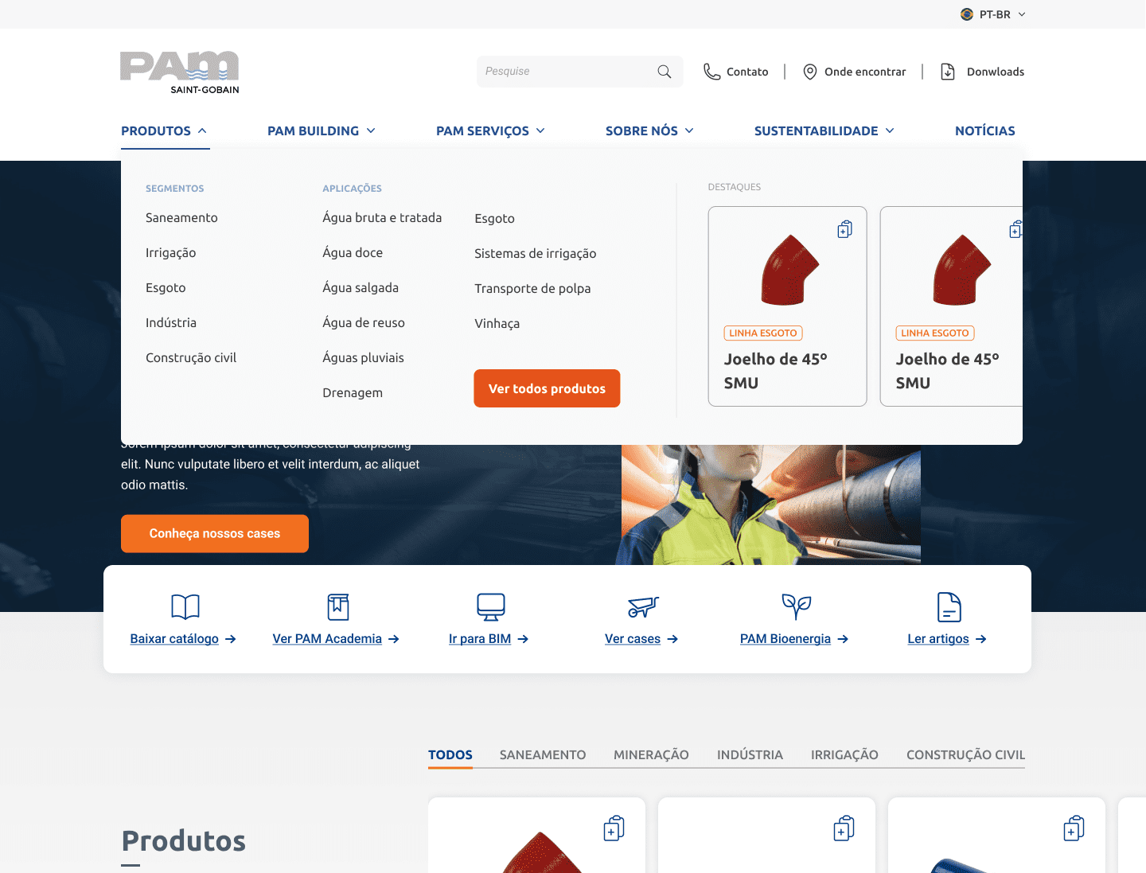Select Construção civil segment

(191, 357)
